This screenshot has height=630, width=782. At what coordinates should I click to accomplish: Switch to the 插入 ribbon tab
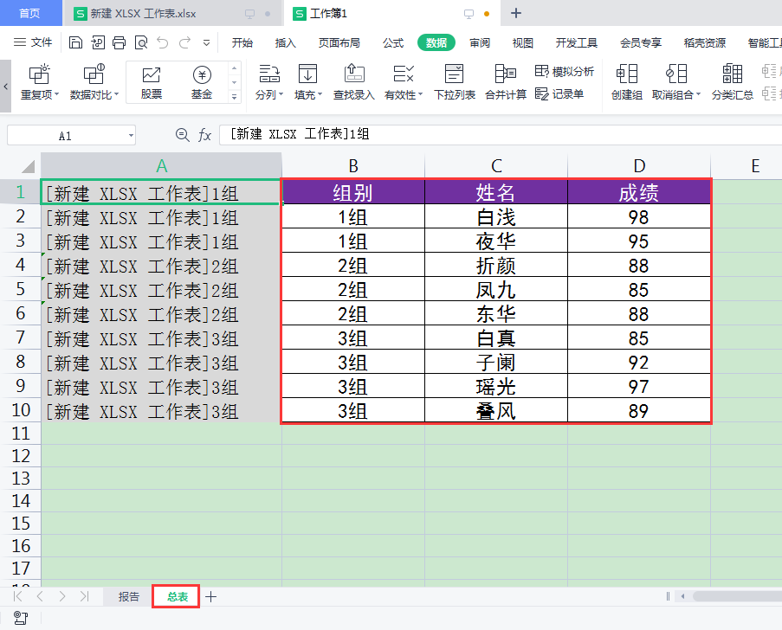(285, 43)
